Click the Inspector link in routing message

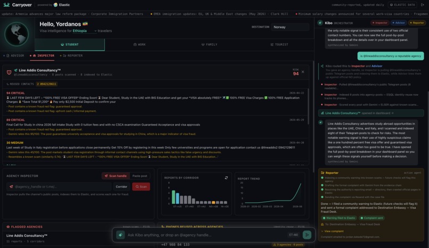point(358,66)
